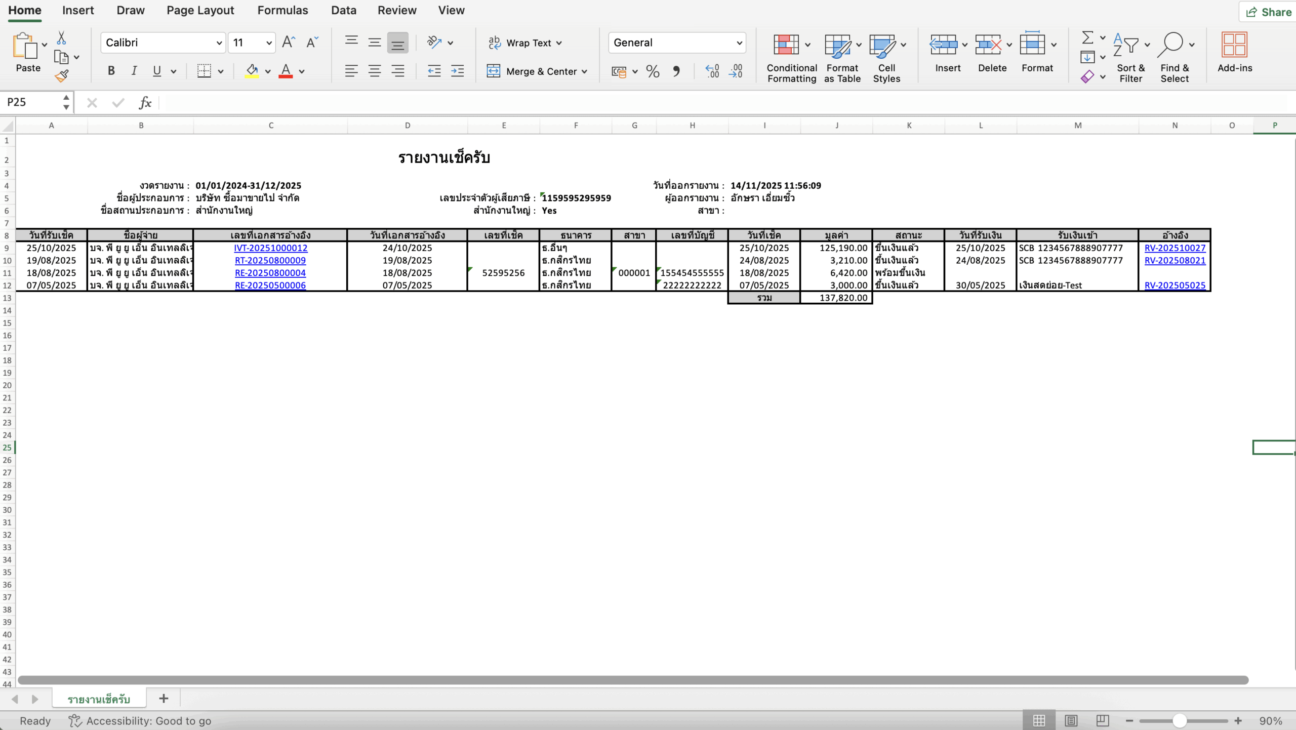This screenshot has width=1296, height=730.
Task: Toggle Bold formatting
Action: tap(111, 71)
